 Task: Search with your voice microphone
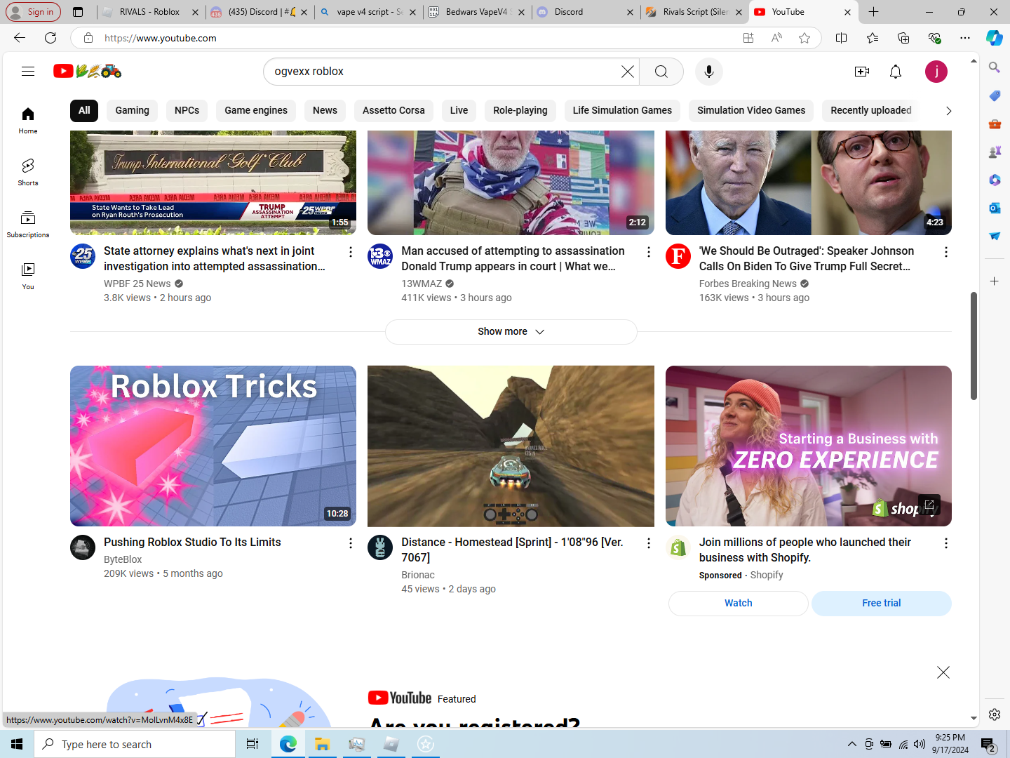(709, 72)
